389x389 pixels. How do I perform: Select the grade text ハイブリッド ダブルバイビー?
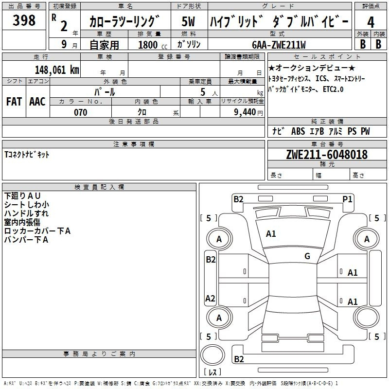click(x=279, y=21)
